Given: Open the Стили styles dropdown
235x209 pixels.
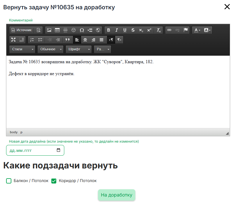Looking at the screenshot, I should pos(22,49).
